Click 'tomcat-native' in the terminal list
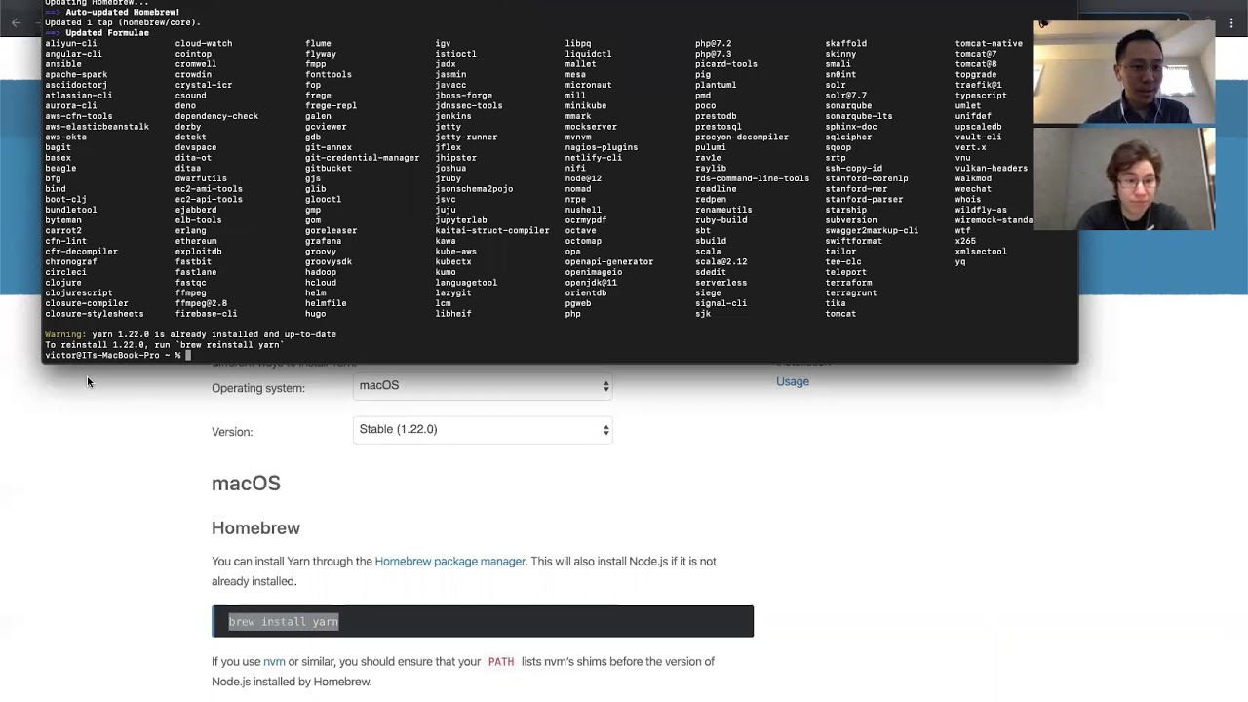This screenshot has height=702, width=1248. 989,44
